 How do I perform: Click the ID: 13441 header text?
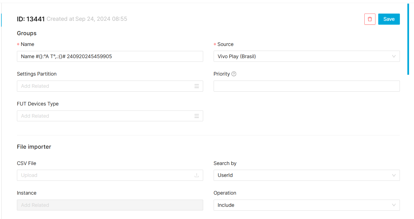[31, 19]
